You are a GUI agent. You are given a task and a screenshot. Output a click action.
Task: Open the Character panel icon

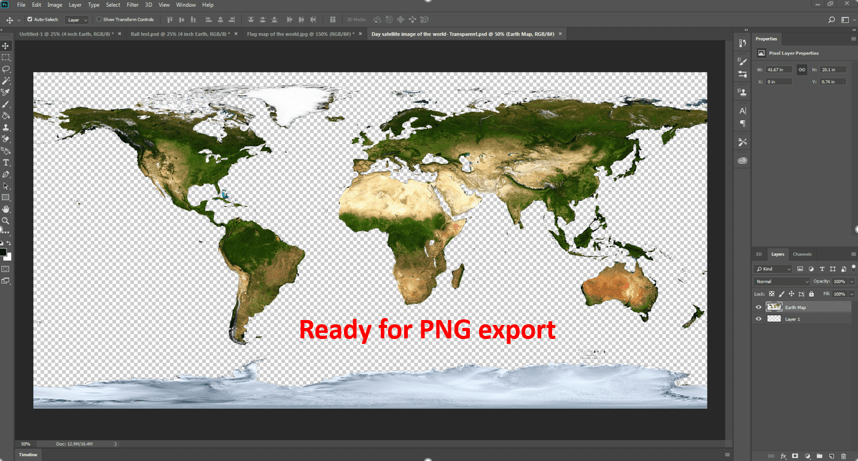743,111
